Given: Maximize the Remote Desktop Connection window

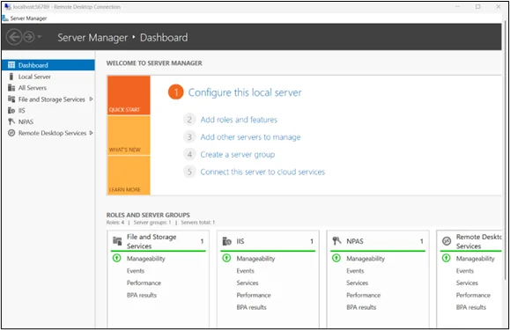Looking at the screenshot, I should tap(477, 6).
